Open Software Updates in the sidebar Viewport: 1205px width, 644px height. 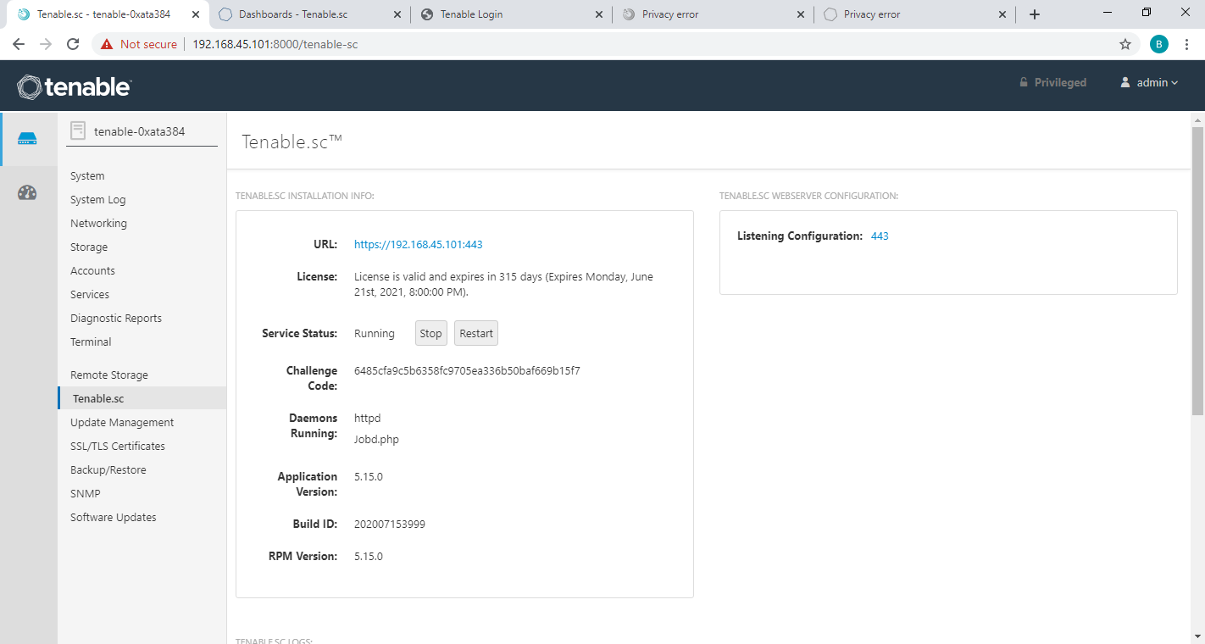point(114,518)
